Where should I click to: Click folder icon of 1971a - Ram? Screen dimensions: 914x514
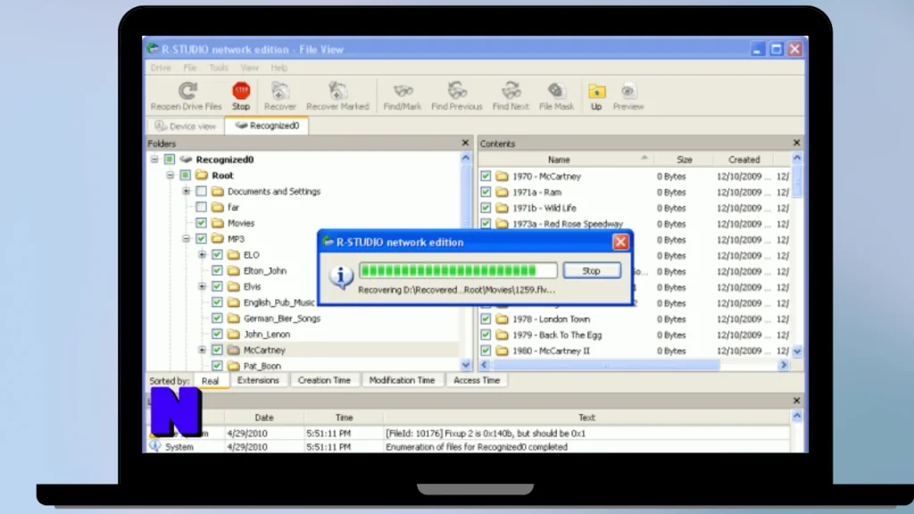502,192
